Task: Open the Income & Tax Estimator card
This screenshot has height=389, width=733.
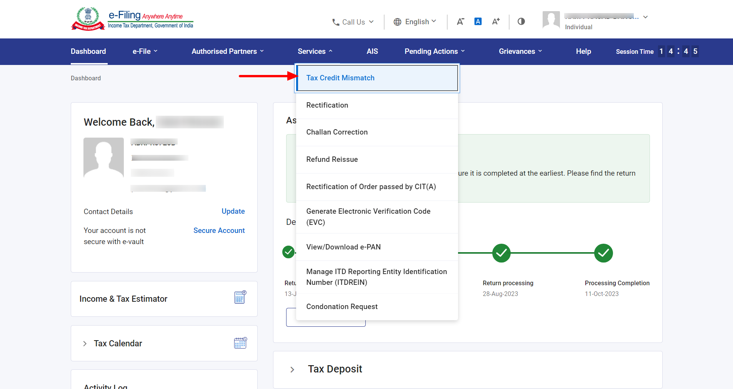Action: click(x=164, y=299)
